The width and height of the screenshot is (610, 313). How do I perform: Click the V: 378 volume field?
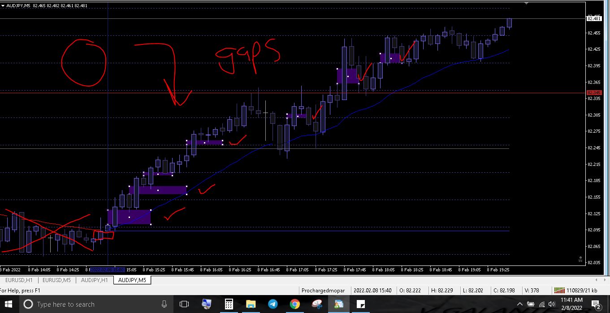point(532,291)
